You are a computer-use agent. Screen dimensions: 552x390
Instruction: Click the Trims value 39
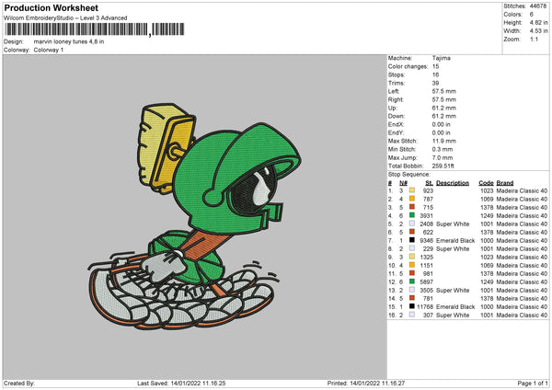tap(435, 83)
